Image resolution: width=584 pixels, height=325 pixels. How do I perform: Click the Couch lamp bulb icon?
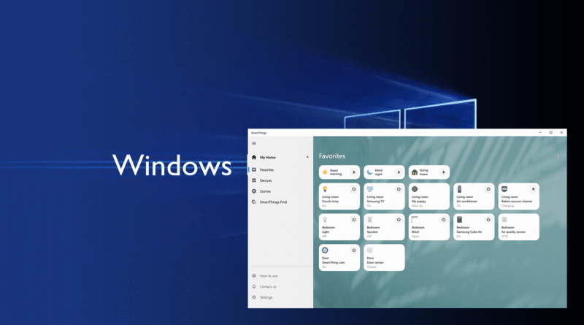325,189
